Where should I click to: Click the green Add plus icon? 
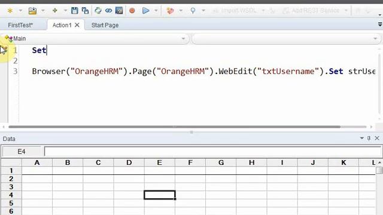tap(54, 11)
